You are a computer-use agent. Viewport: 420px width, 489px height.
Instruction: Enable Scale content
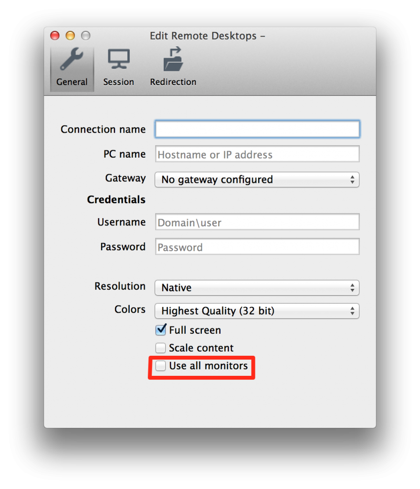pyautogui.click(x=161, y=348)
